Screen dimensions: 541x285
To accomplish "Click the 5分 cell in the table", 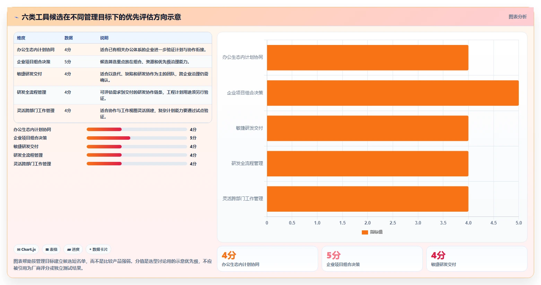I will click(x=68, y=62).
